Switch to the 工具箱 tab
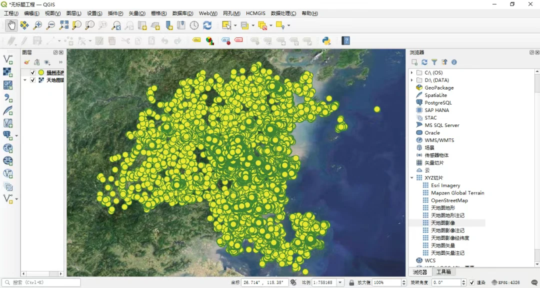The width and height of the screenshot is (540, 288). click(x=443, y=272)
